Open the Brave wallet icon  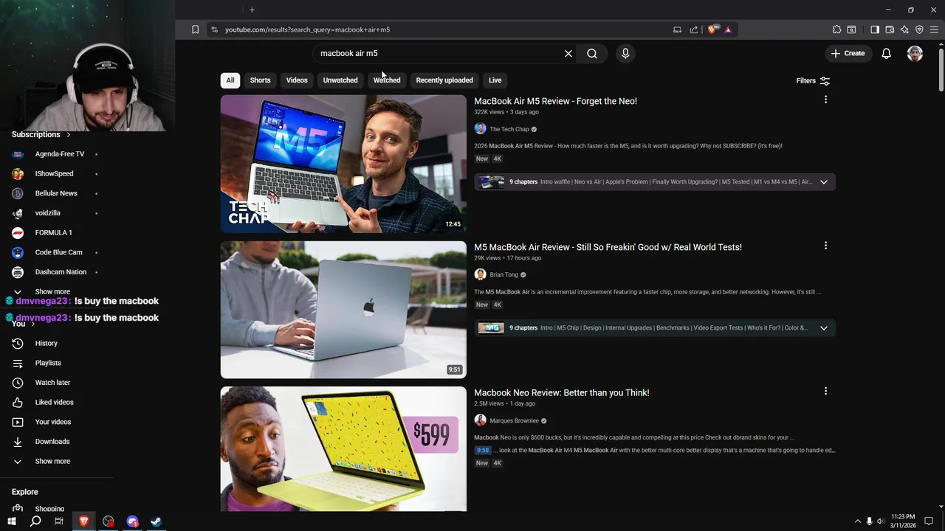[x=890, y=29]
